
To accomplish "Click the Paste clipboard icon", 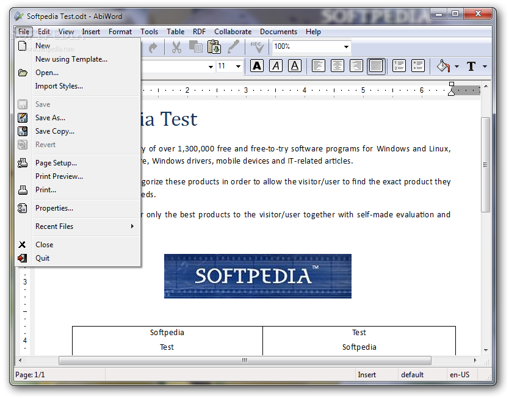I will (214, 47).
